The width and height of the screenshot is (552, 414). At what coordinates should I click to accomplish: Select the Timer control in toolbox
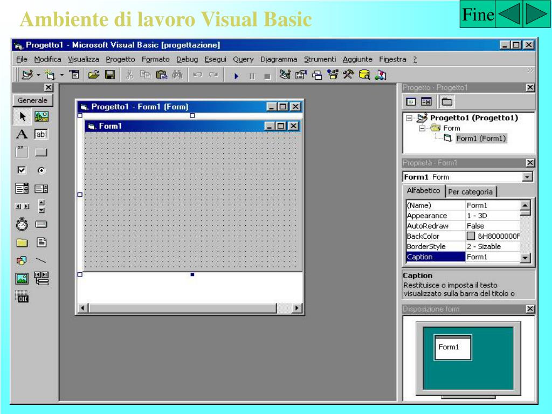[x=22, y=224]
